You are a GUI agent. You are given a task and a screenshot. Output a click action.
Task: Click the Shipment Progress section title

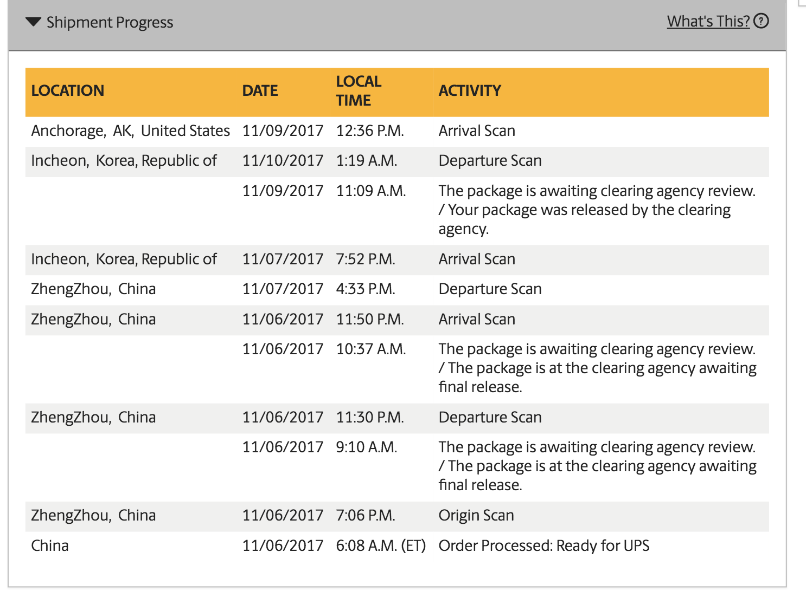click(x=110, y=22)
